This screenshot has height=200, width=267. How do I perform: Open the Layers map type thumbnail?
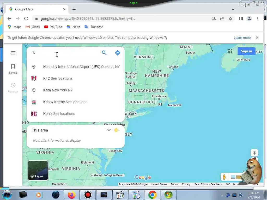[38, 170]
